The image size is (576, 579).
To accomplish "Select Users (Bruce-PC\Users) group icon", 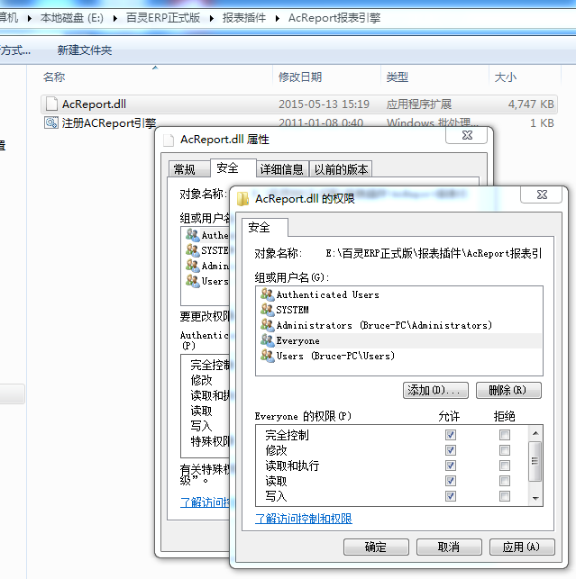I will click(x=267, y=356).
